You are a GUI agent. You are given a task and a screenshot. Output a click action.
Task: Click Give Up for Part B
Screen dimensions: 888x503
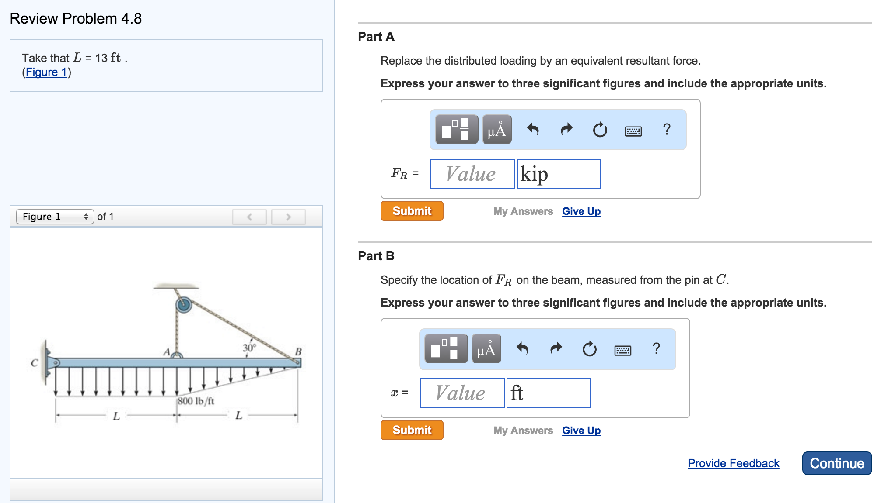[581, 430]
